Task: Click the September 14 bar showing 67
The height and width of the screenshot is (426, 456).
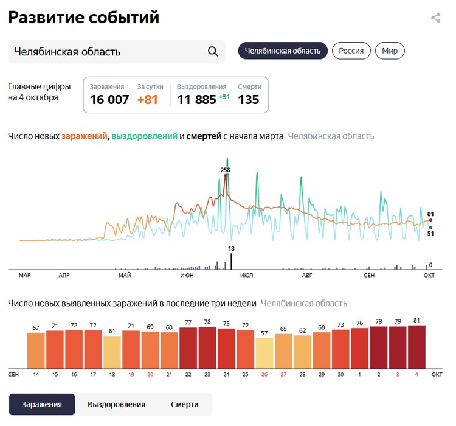Action: click(36, 350)
